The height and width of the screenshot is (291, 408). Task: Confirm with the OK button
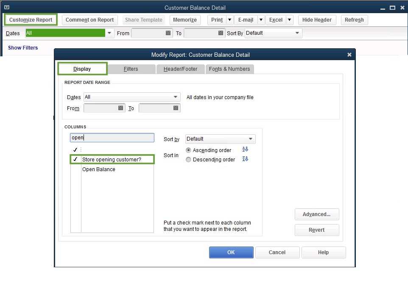pos(231,252)
